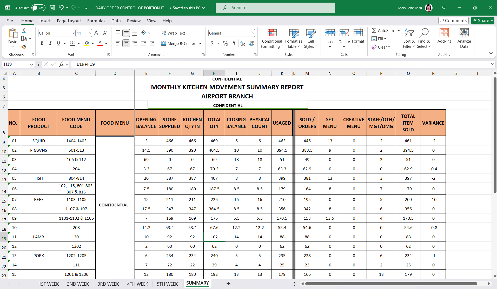Toggle the AutoSave switch
The image size is (497, 289).
(x=38, y=8)
